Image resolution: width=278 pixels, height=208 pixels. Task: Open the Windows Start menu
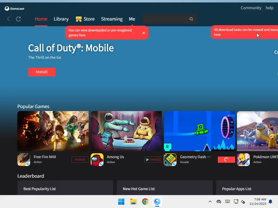pos(121,201)
